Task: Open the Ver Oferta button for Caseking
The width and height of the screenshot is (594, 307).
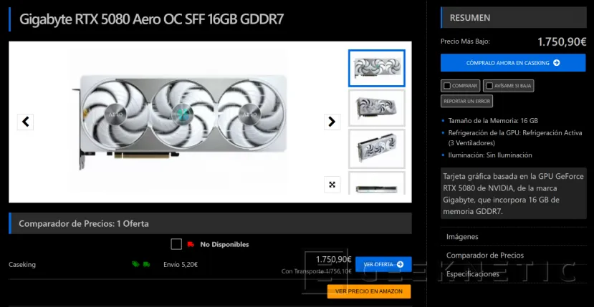Action: 383,264
